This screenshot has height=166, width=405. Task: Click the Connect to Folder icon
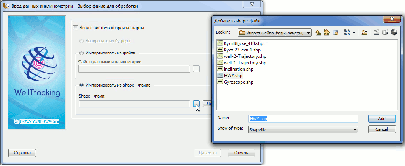(x=364, y=33)
